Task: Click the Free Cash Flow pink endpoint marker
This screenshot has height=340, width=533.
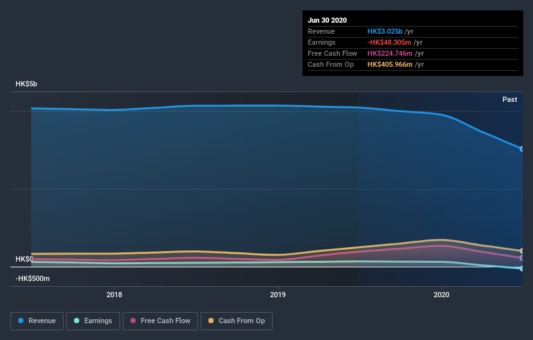Action: point(522,258)
